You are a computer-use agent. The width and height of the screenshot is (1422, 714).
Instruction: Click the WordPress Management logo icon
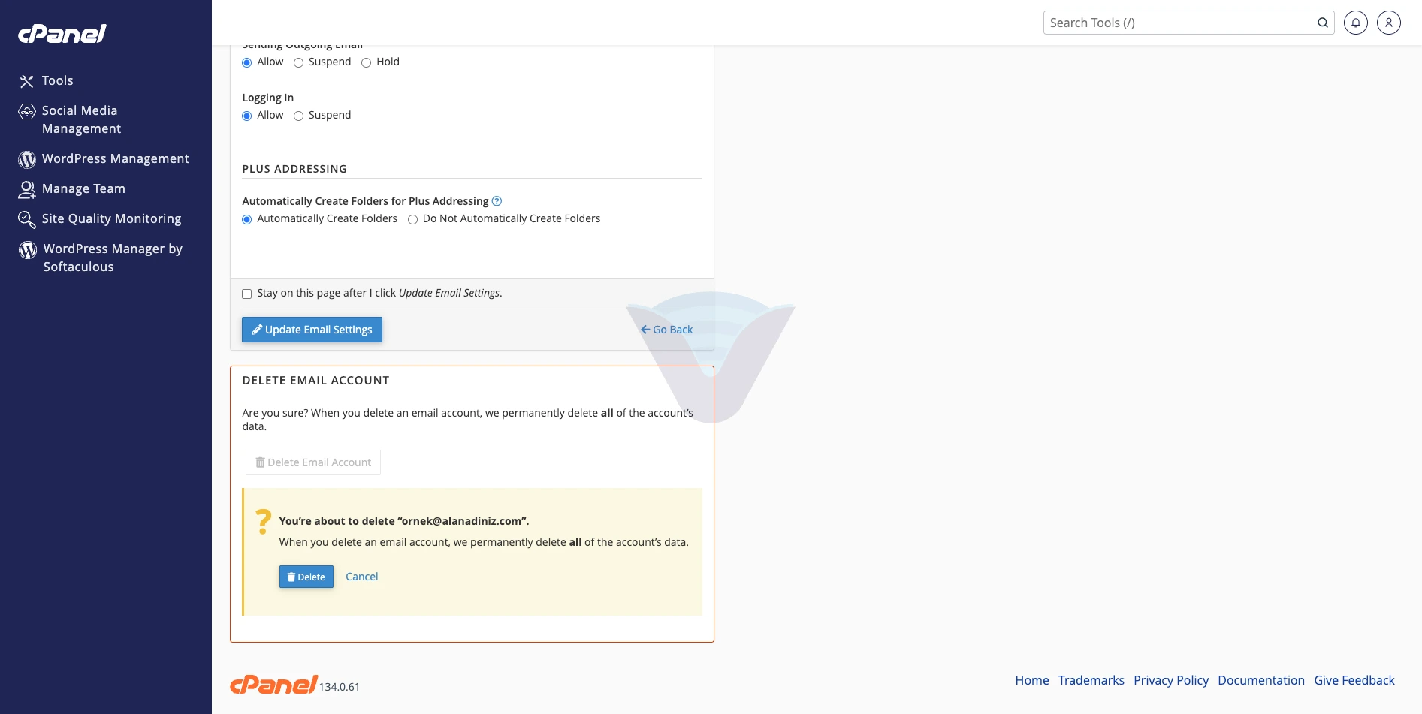click(x=27, y=159)
